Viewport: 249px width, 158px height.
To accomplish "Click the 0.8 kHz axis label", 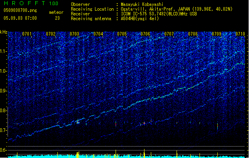I will 4,111.
